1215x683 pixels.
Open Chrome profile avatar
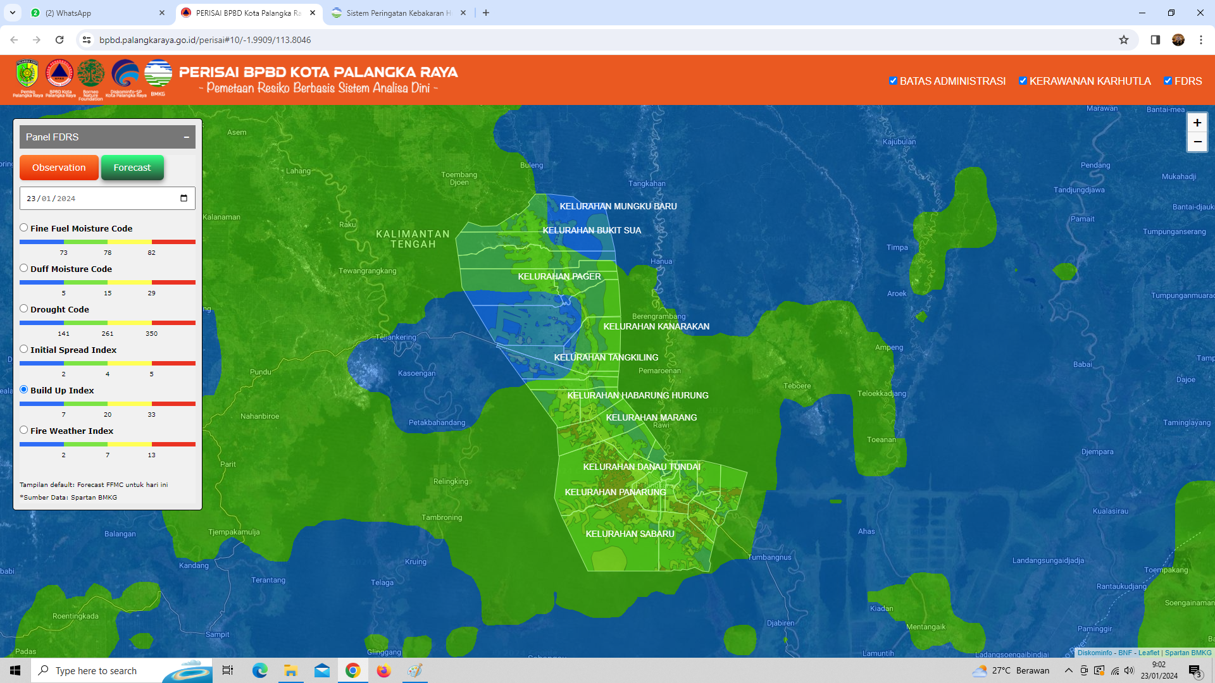(x=1178, y=40)
